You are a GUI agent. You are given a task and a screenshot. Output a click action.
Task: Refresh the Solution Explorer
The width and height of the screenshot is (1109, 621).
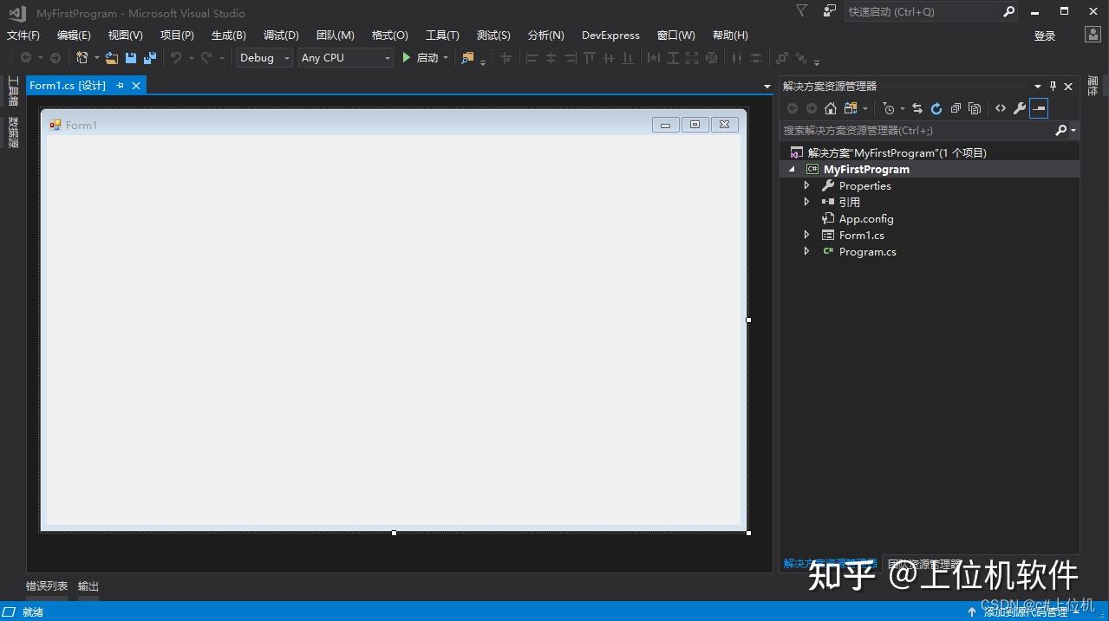coord(936,108)
